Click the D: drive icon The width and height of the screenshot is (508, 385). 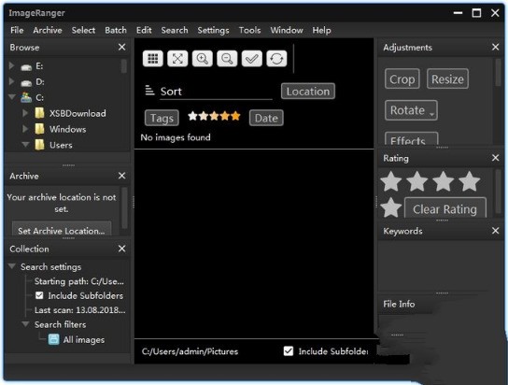coord(26,82)
